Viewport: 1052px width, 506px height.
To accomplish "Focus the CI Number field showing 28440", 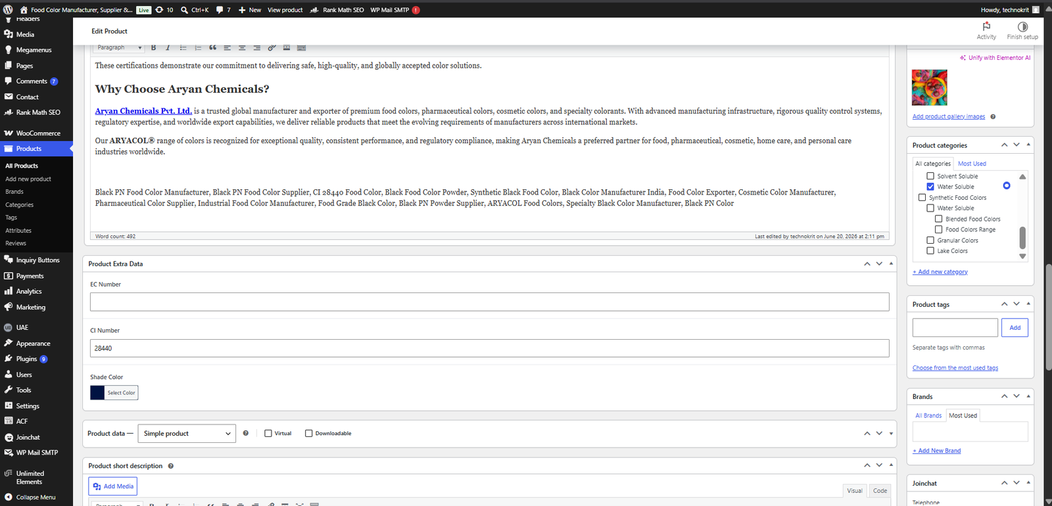I will (490, 348).
